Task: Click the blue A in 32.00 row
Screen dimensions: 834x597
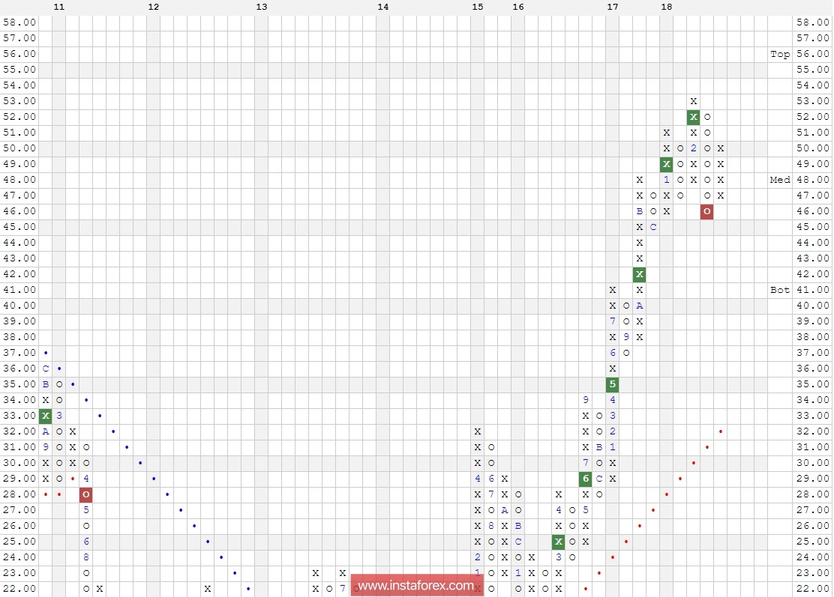Action: click(x=46, y=431)
